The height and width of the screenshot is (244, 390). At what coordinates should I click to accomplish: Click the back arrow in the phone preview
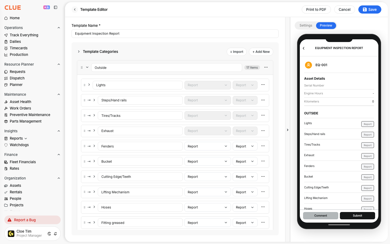(x=304, y=48)
